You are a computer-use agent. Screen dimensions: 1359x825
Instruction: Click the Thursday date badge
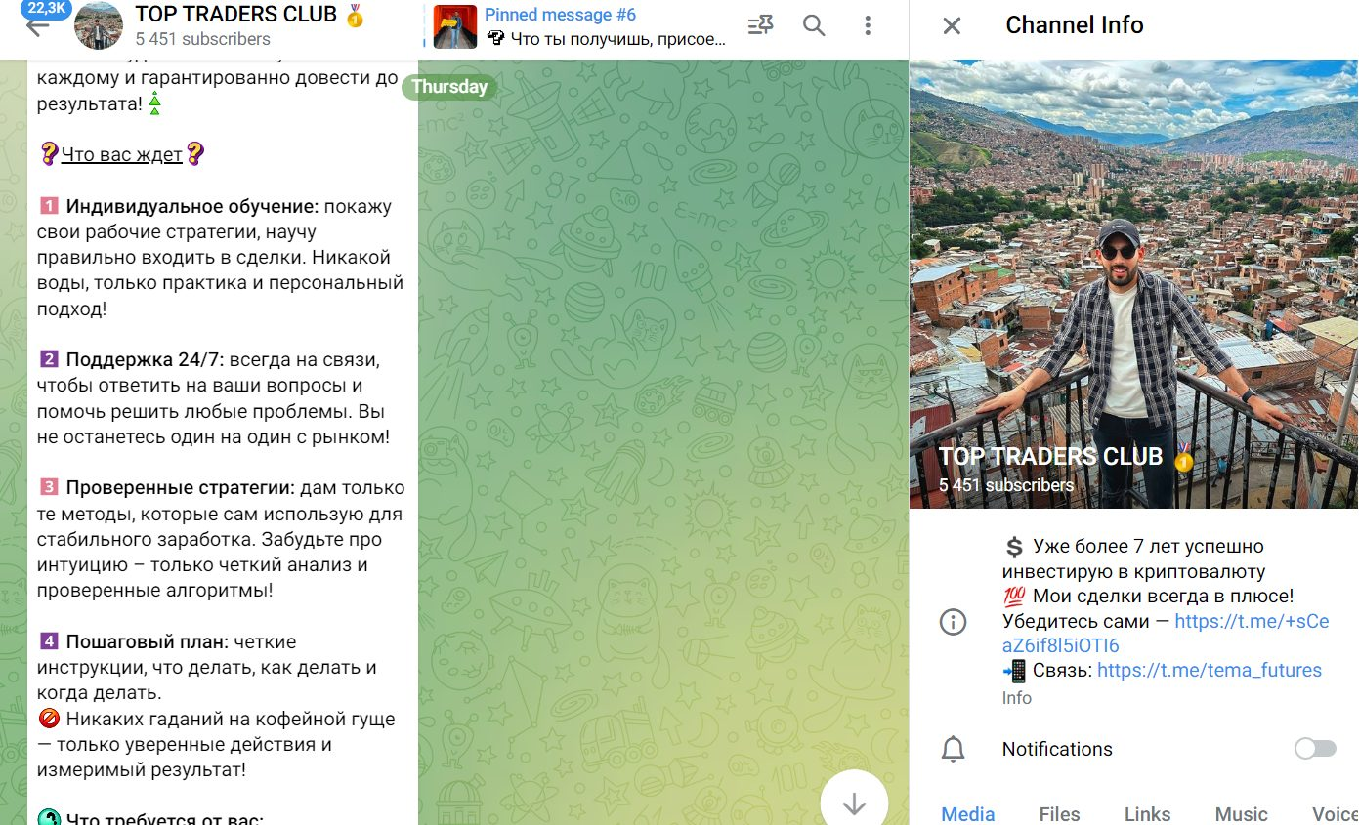449,86
